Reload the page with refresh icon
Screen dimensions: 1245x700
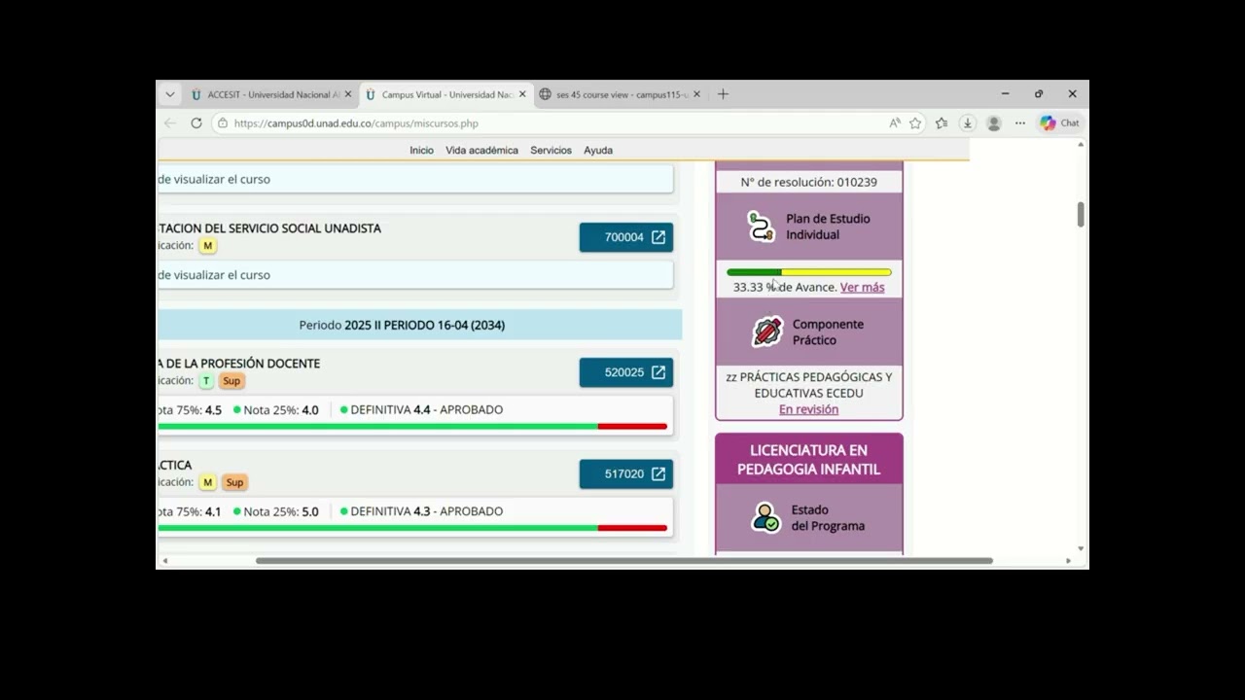(x=196, y=123)
